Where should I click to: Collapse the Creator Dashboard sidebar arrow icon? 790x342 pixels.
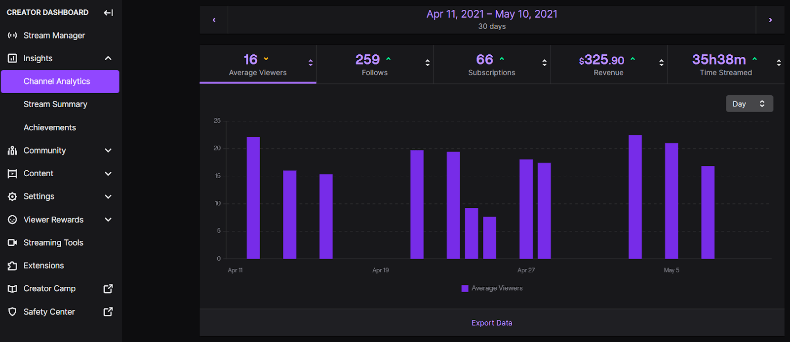108,13
